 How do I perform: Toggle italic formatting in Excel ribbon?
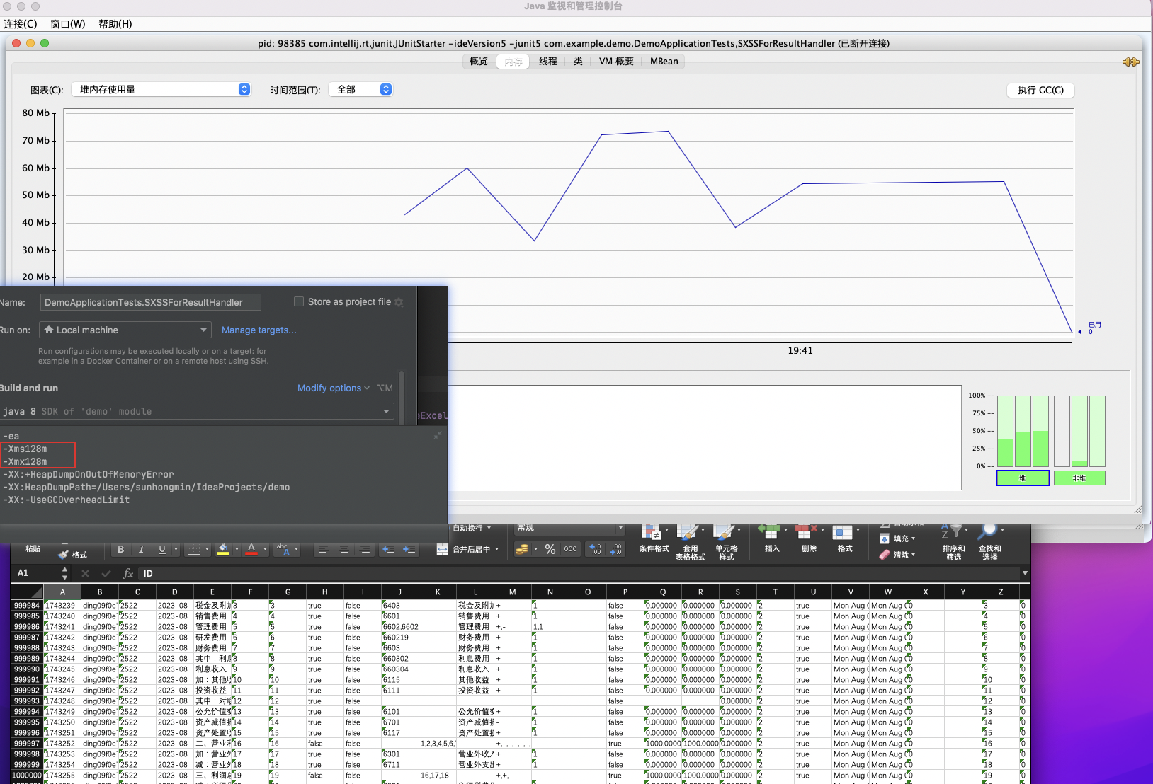click(x=142, y=549)
